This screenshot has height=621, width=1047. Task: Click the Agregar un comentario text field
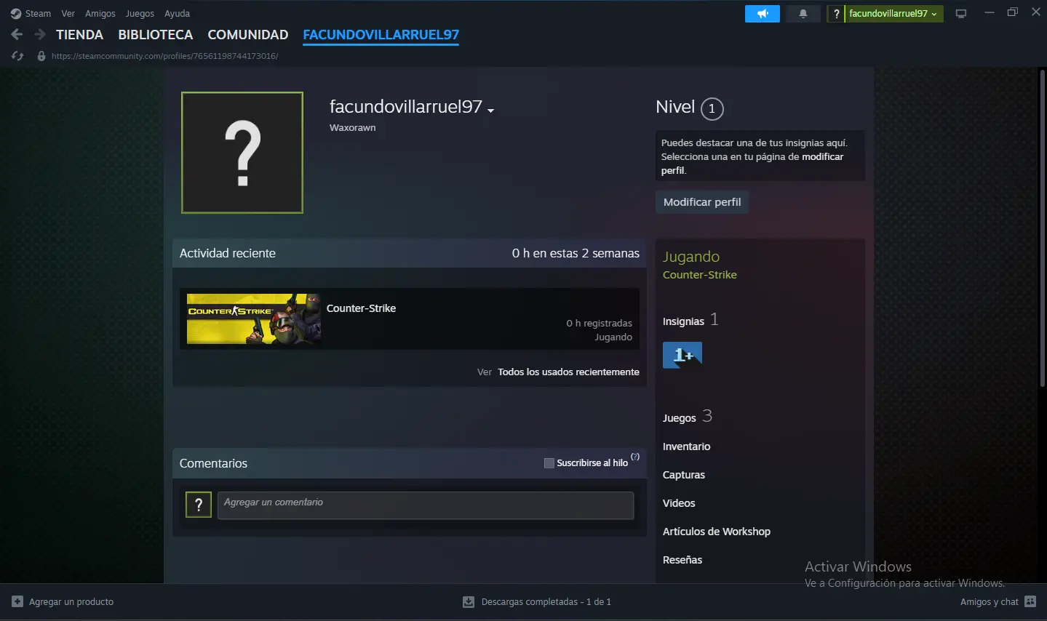[426, 505]
